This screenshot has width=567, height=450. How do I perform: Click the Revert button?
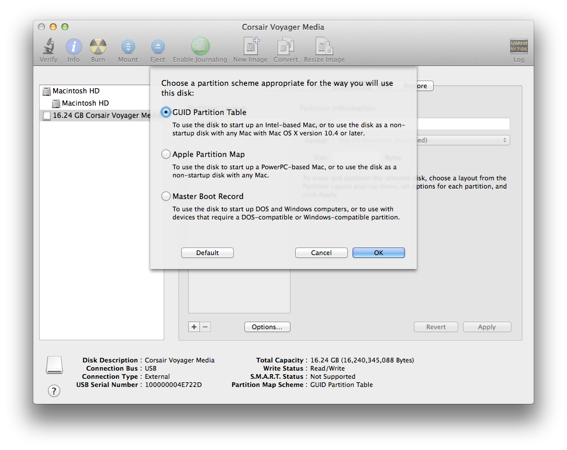click(x=435, y=327)
